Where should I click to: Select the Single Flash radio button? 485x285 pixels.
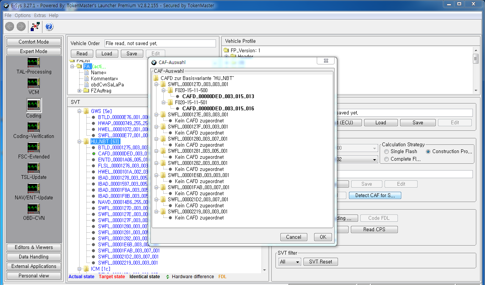[x=386, y=151]
